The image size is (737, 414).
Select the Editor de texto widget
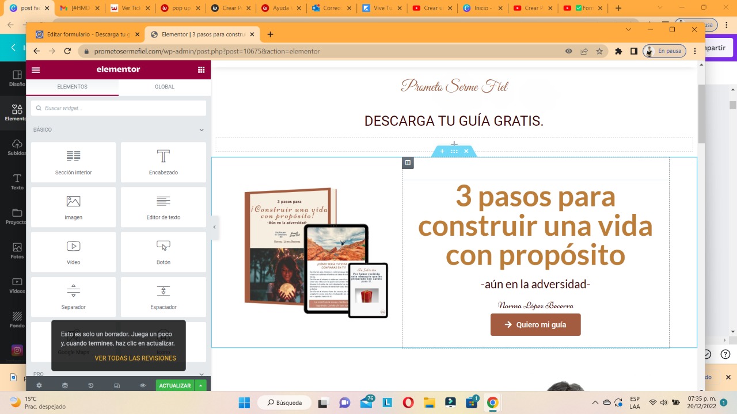tap(164, 207)
